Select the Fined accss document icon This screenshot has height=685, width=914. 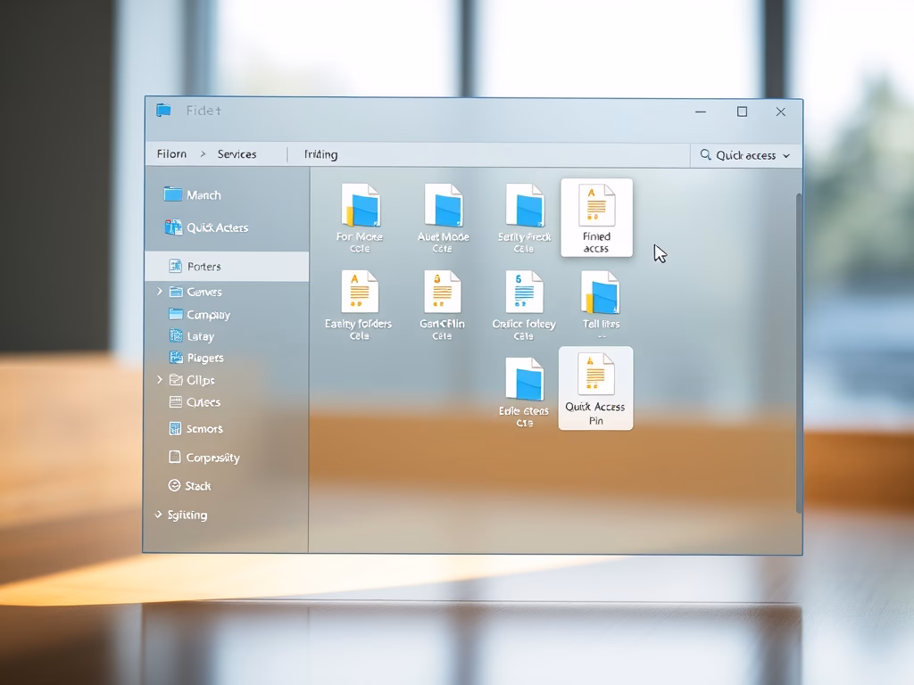(x=597, y=204)
